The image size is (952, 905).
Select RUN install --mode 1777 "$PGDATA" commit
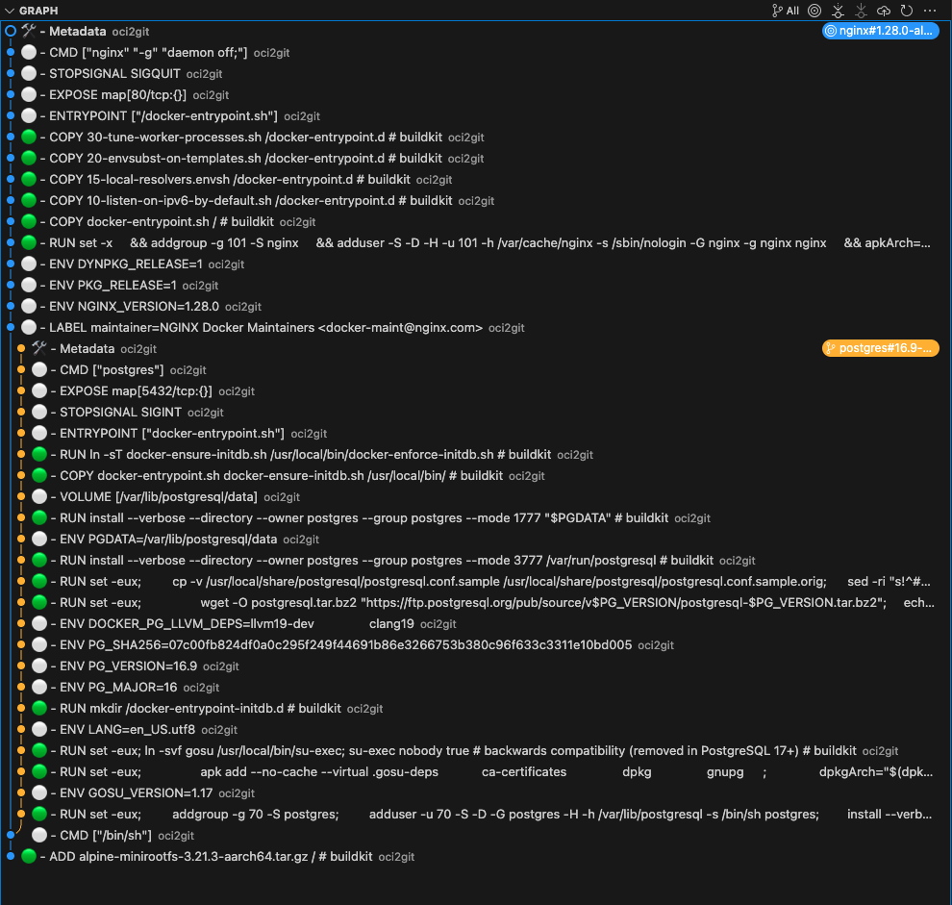476,518
